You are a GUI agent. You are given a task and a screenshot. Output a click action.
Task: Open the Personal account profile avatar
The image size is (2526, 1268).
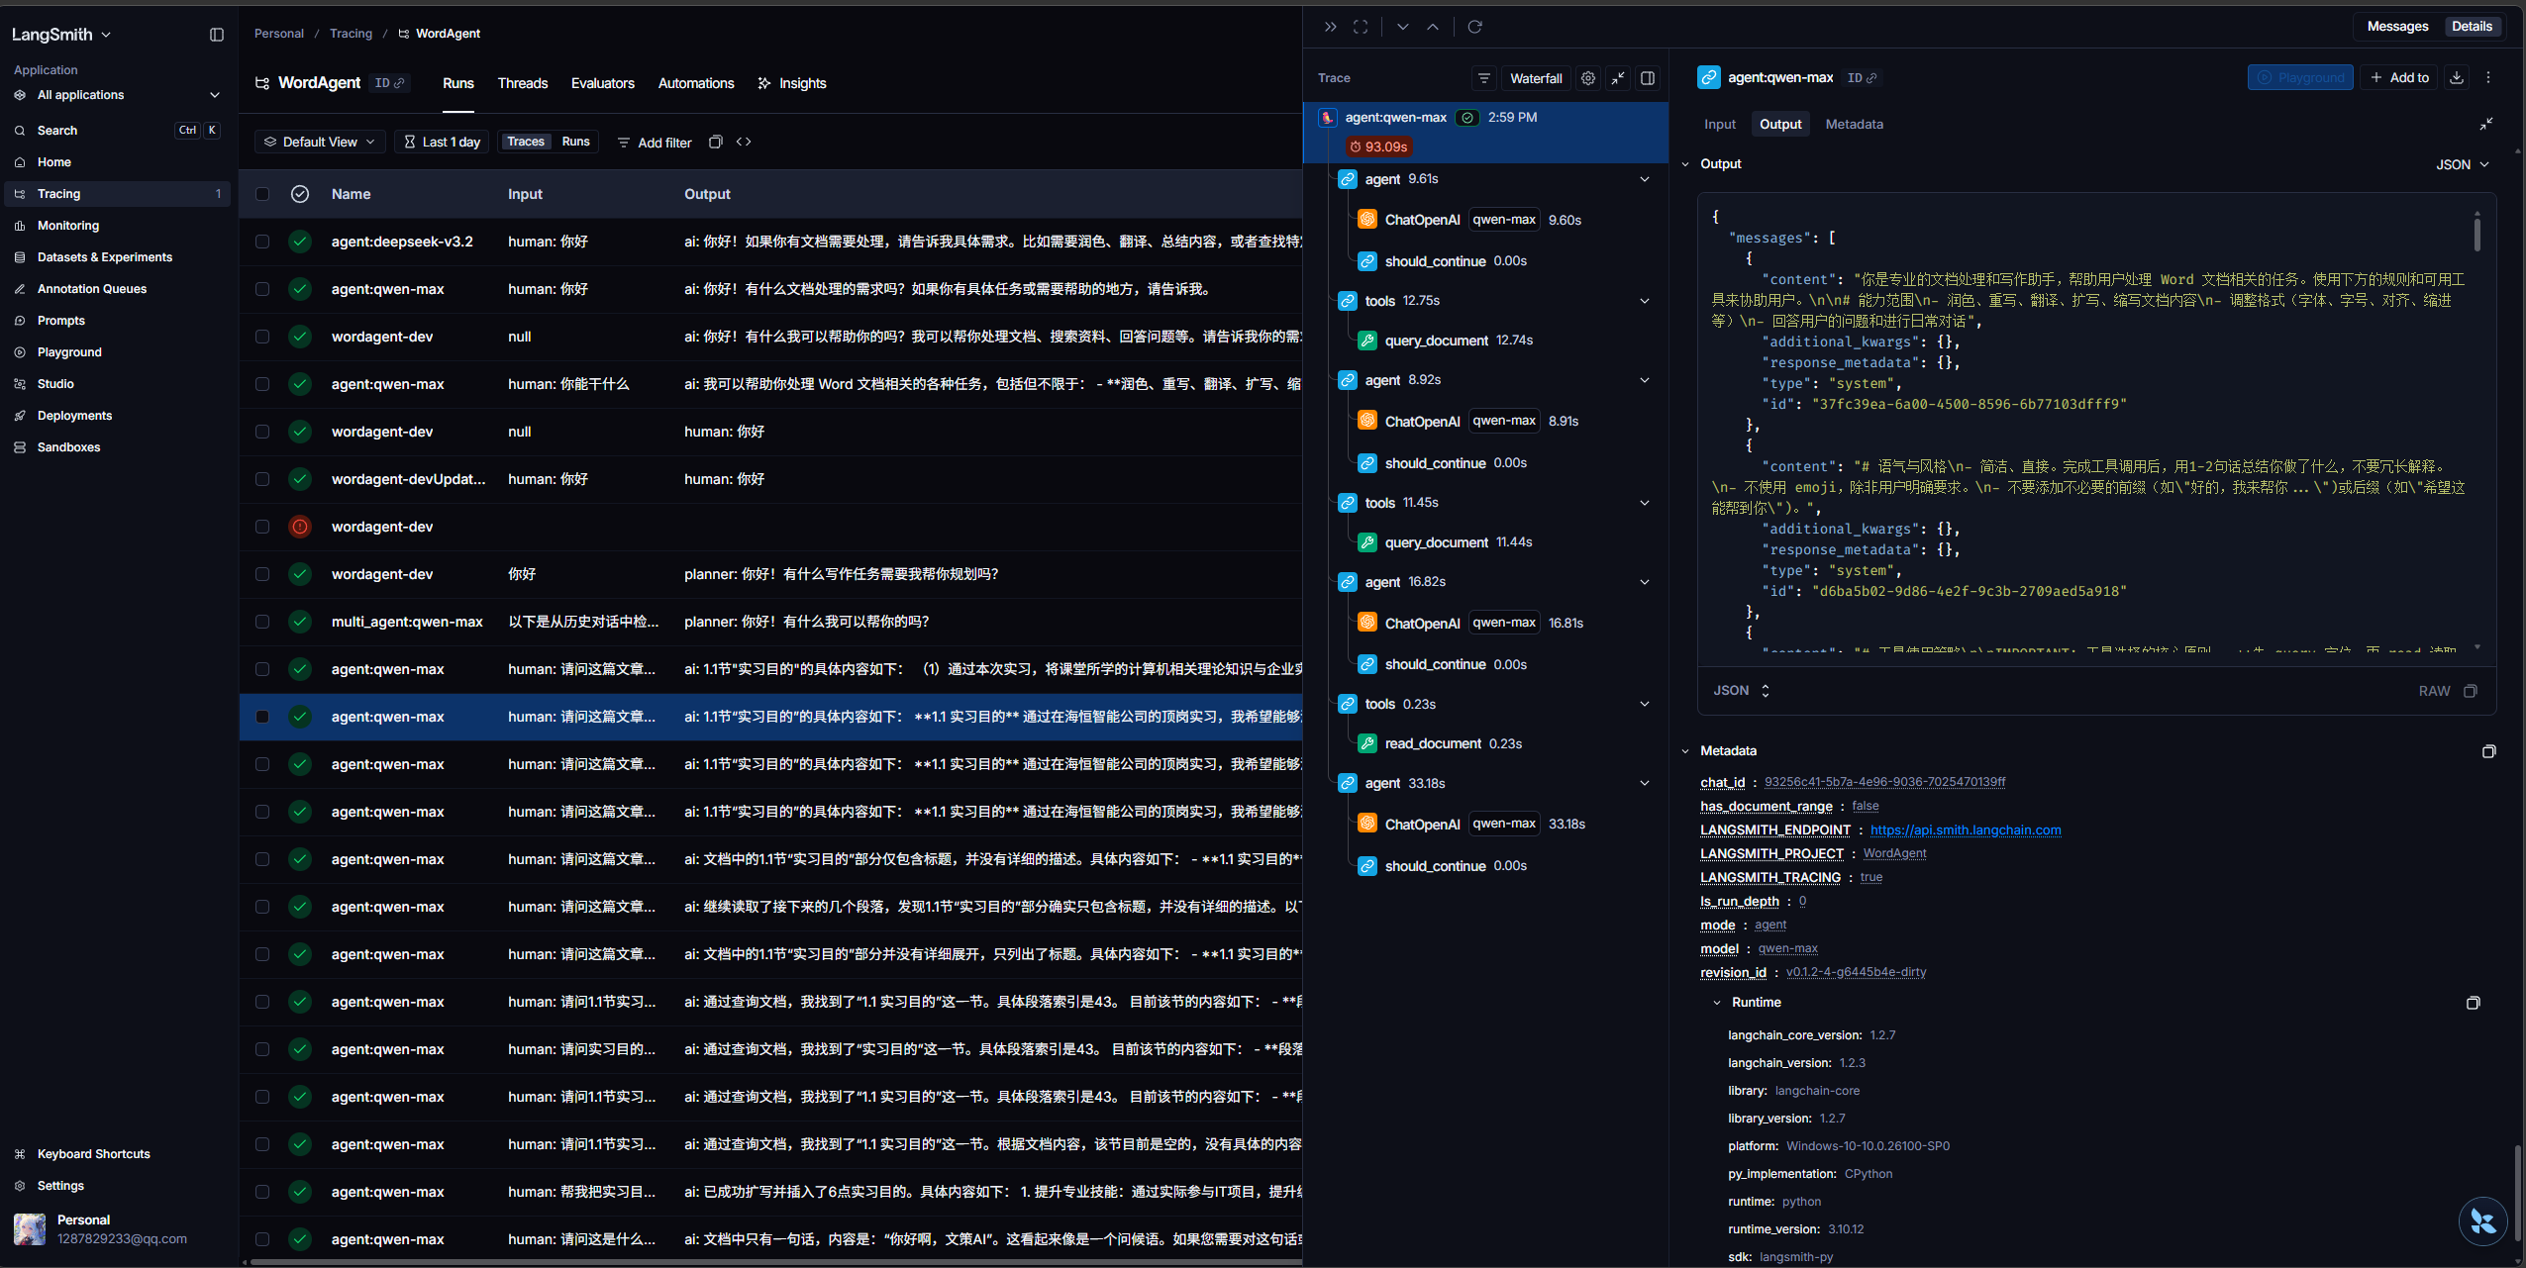(30, 1228)
